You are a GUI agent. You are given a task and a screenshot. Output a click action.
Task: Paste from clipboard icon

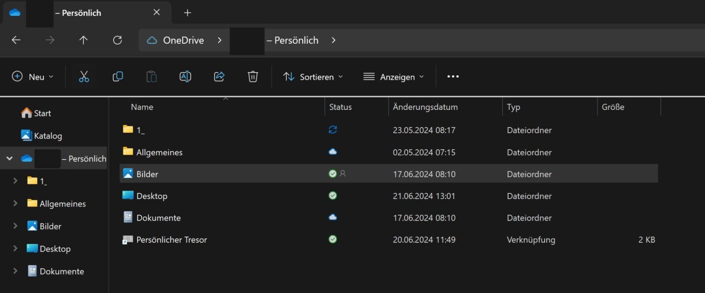151,76
